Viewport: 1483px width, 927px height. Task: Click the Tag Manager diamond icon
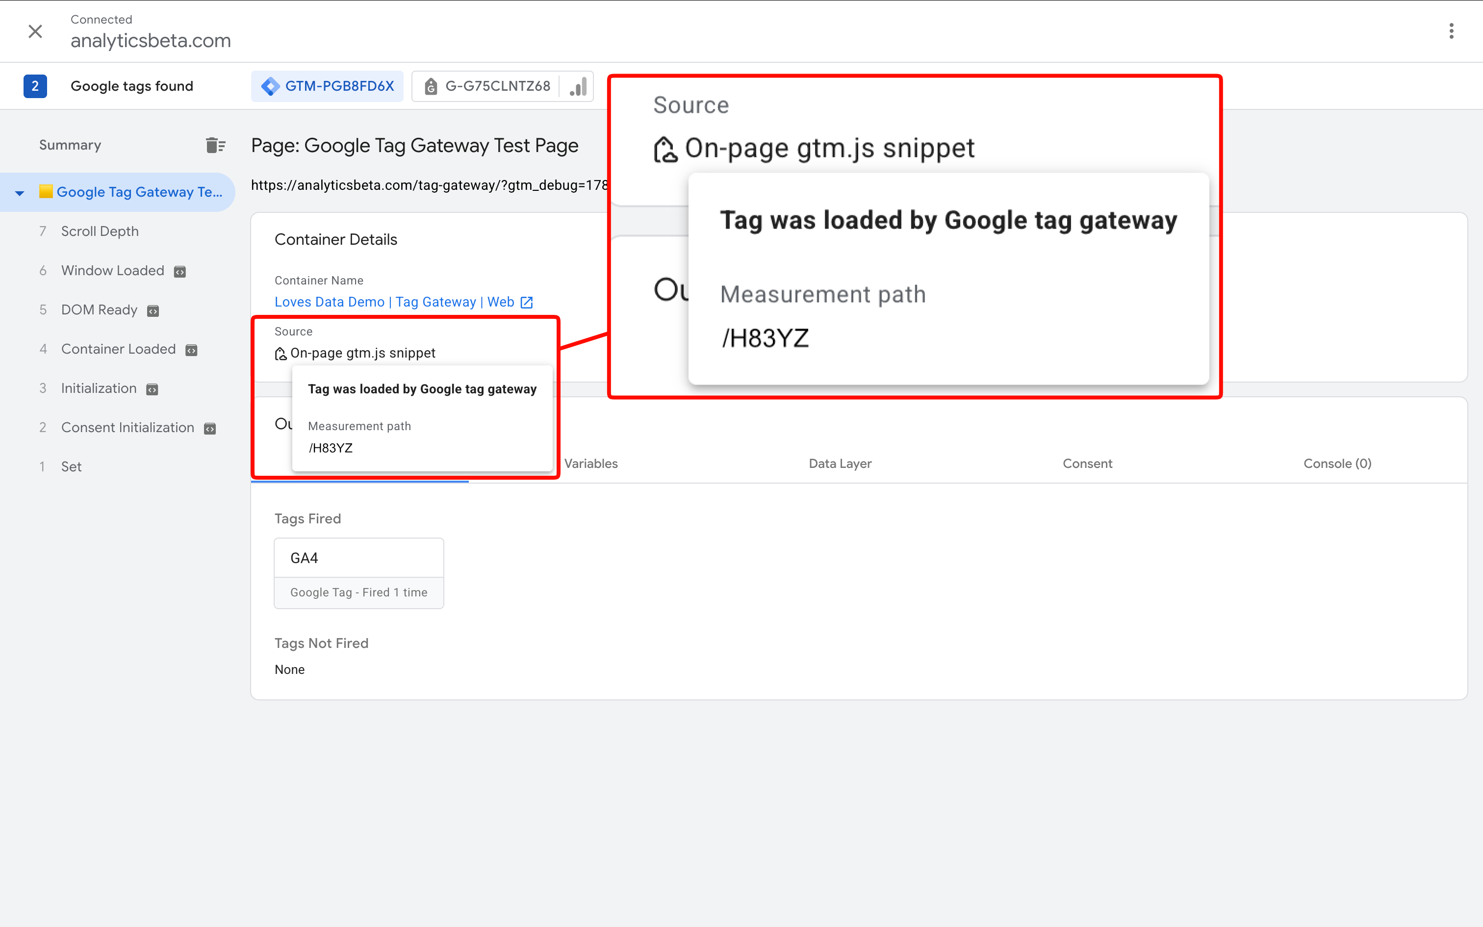pos(270,86)
